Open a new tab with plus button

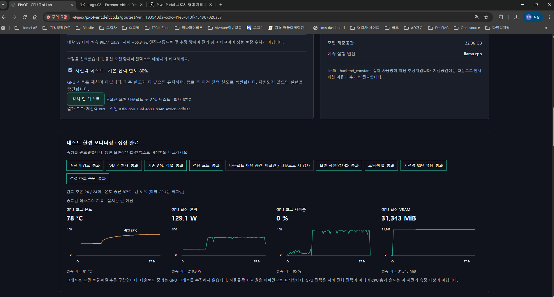(x=221, y=5)
